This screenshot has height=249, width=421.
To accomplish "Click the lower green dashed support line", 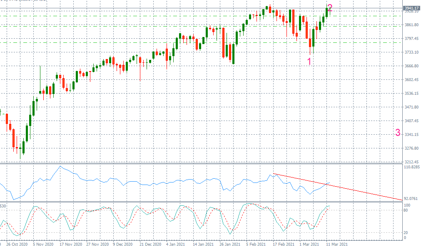I will pyautogui.click(x=167, y=43).
